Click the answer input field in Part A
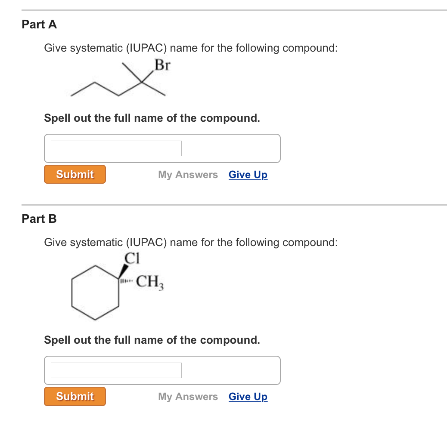 pyautogui.click(x=116, y=148)
